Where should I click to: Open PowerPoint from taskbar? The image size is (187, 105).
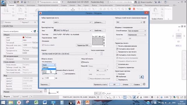click(x=87, y=102)
